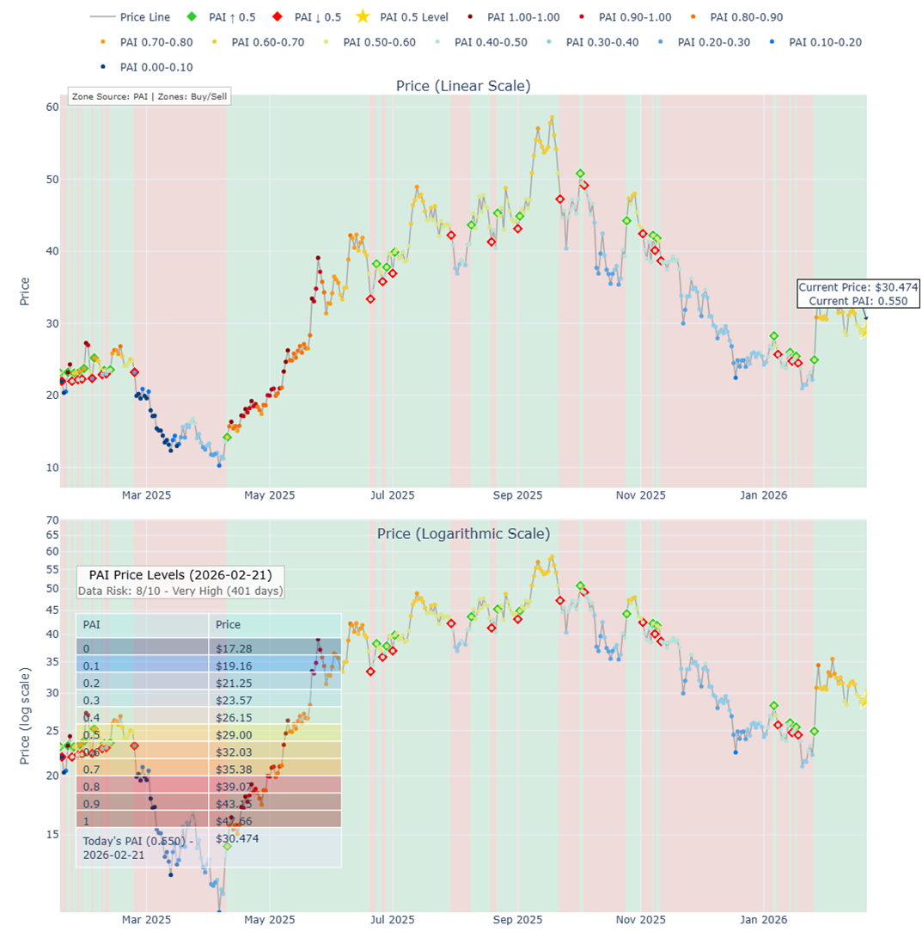Click the gray Price Line legend marker
This screenshot has height=932, width=922.
[x=102, y=17]
